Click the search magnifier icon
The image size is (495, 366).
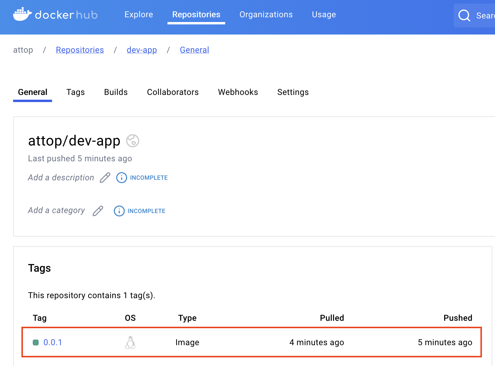click(x=464, y=15)
